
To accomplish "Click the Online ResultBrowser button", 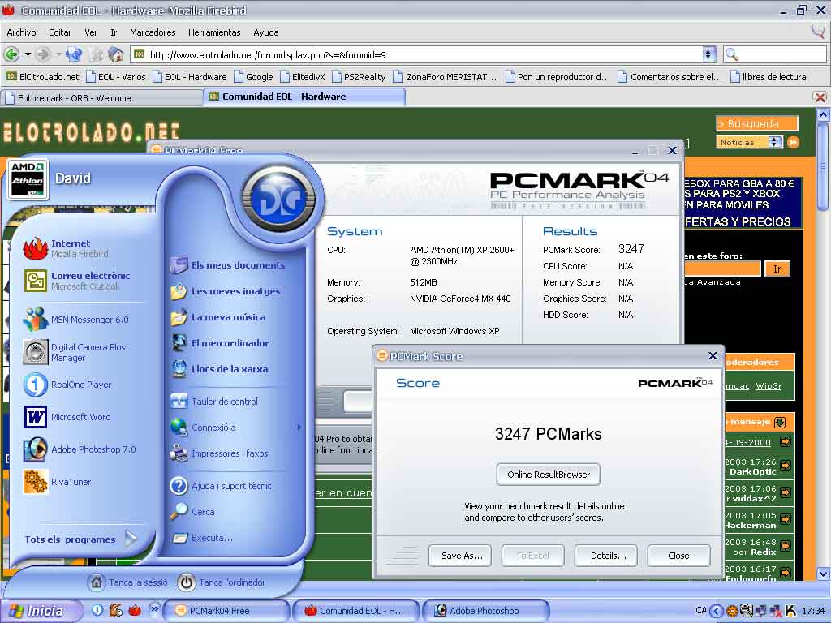I will pyautogui.click(x=548, y=475).
